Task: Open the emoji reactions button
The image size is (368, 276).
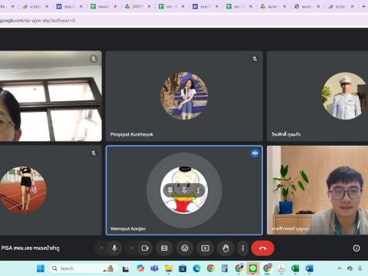Action: [185, 248]
